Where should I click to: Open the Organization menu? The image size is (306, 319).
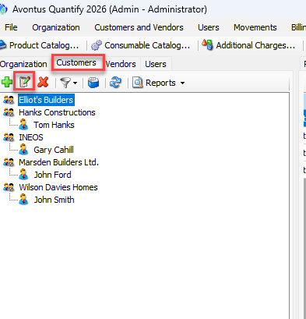[x=56, y=27]
